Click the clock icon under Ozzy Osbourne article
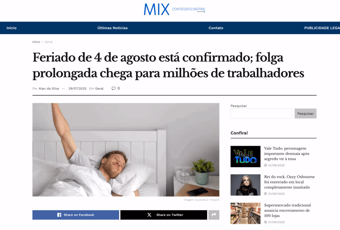Image resolution: width=340 pixels, height=230 pixels. [265, 194]
